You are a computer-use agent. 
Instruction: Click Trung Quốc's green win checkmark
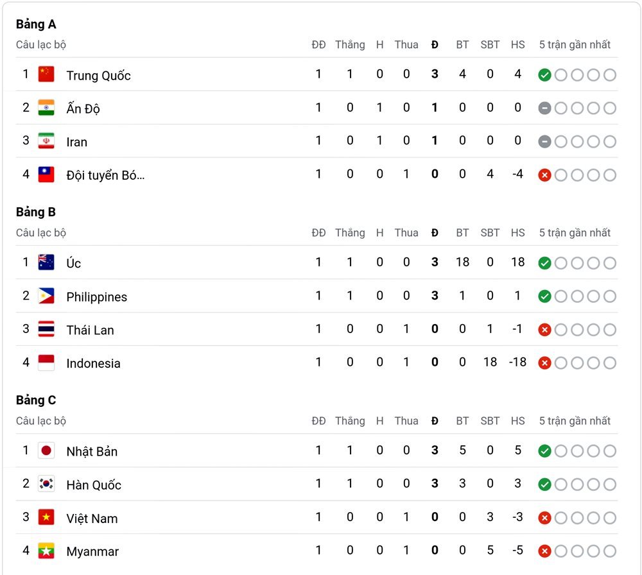pyautogui.click(x=544, y=75)
